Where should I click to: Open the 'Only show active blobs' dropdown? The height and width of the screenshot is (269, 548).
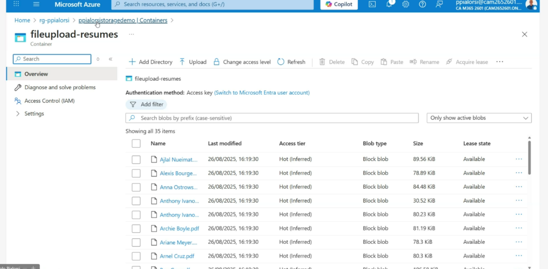(479, 118)
